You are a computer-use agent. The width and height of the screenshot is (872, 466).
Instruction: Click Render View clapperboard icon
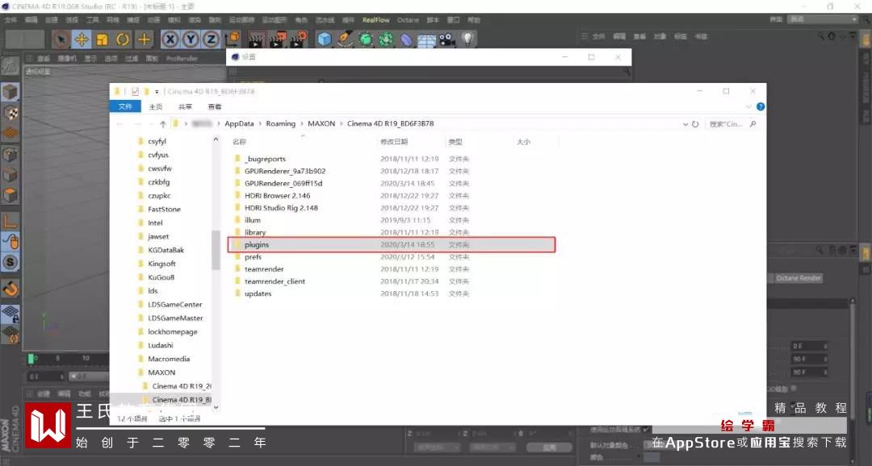(x=255, y=39)
